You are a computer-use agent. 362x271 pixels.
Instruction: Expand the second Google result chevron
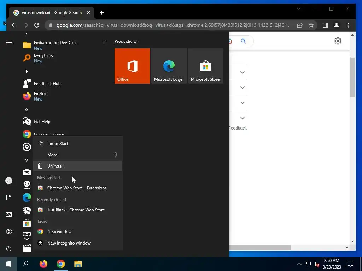pos(243,88)
